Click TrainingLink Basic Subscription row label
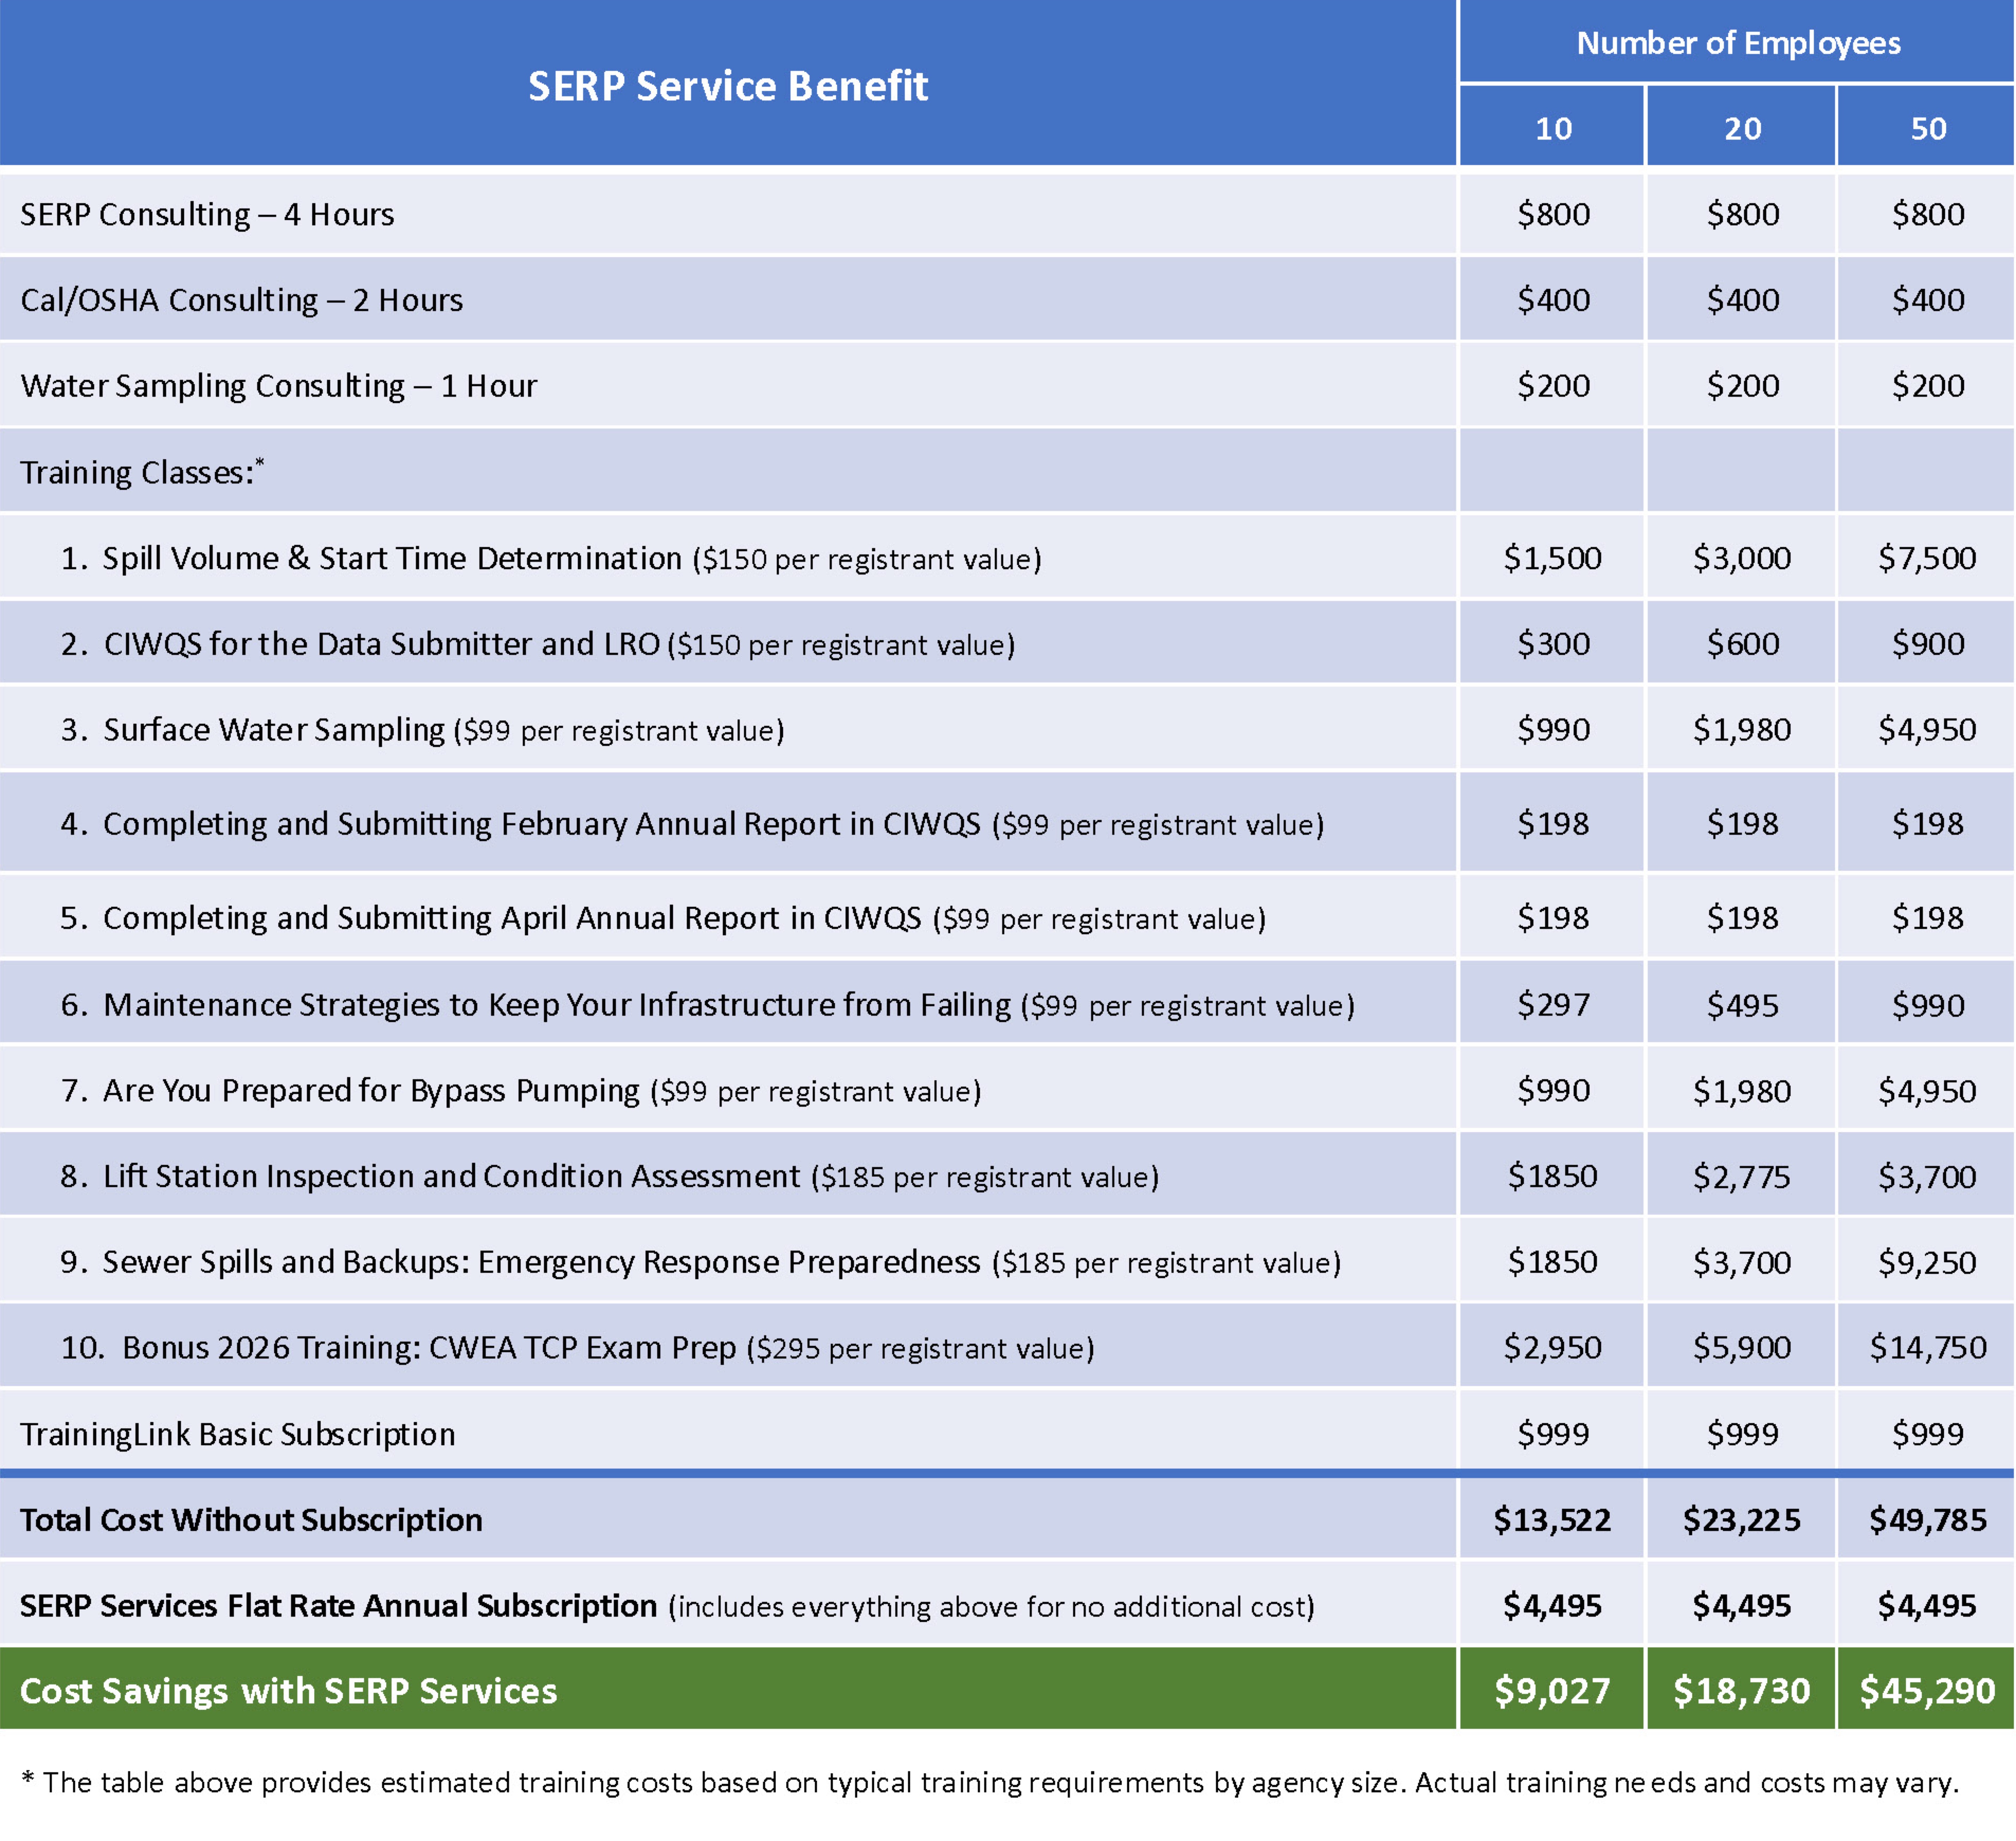This screenshot has width=2016, height=1841. pyautogui.click(x=237, y=1434)
